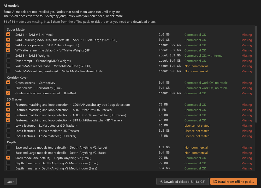
Task: Untick Guide matte BiRefNet checkbox
Action: 8,93
